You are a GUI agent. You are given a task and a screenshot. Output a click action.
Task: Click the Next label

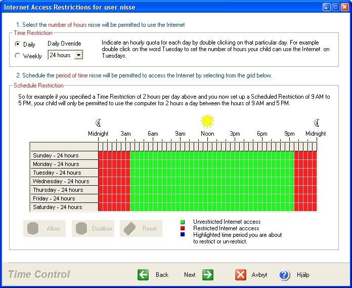[190, 275]
